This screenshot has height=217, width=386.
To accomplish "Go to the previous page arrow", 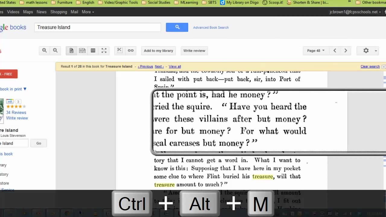I will pyautogui.click(x=335, y=51).
